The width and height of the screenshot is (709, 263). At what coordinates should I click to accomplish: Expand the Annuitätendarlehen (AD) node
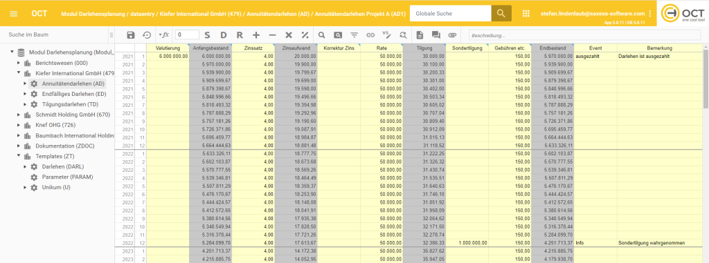pos(26,84)
